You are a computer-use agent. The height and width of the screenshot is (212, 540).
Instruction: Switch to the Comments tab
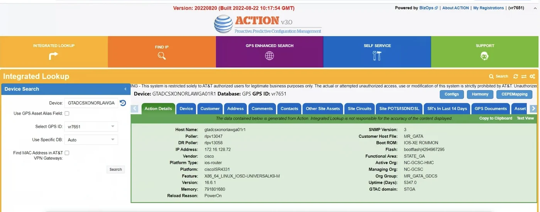(x=262, y=109)
